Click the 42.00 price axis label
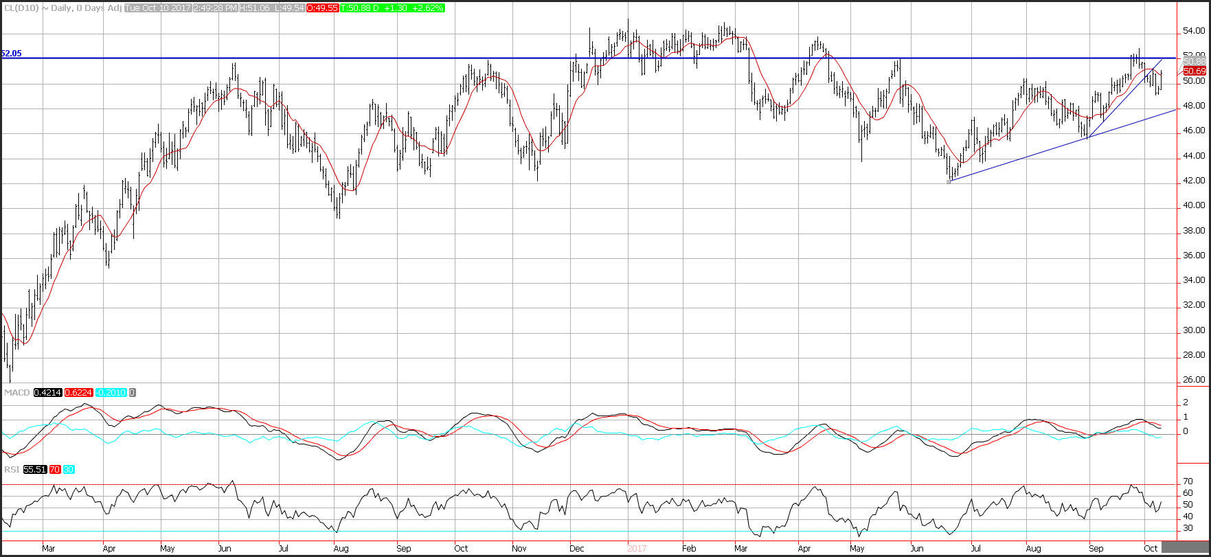This screenshot has height=557, width=1211. point(1193,181)
